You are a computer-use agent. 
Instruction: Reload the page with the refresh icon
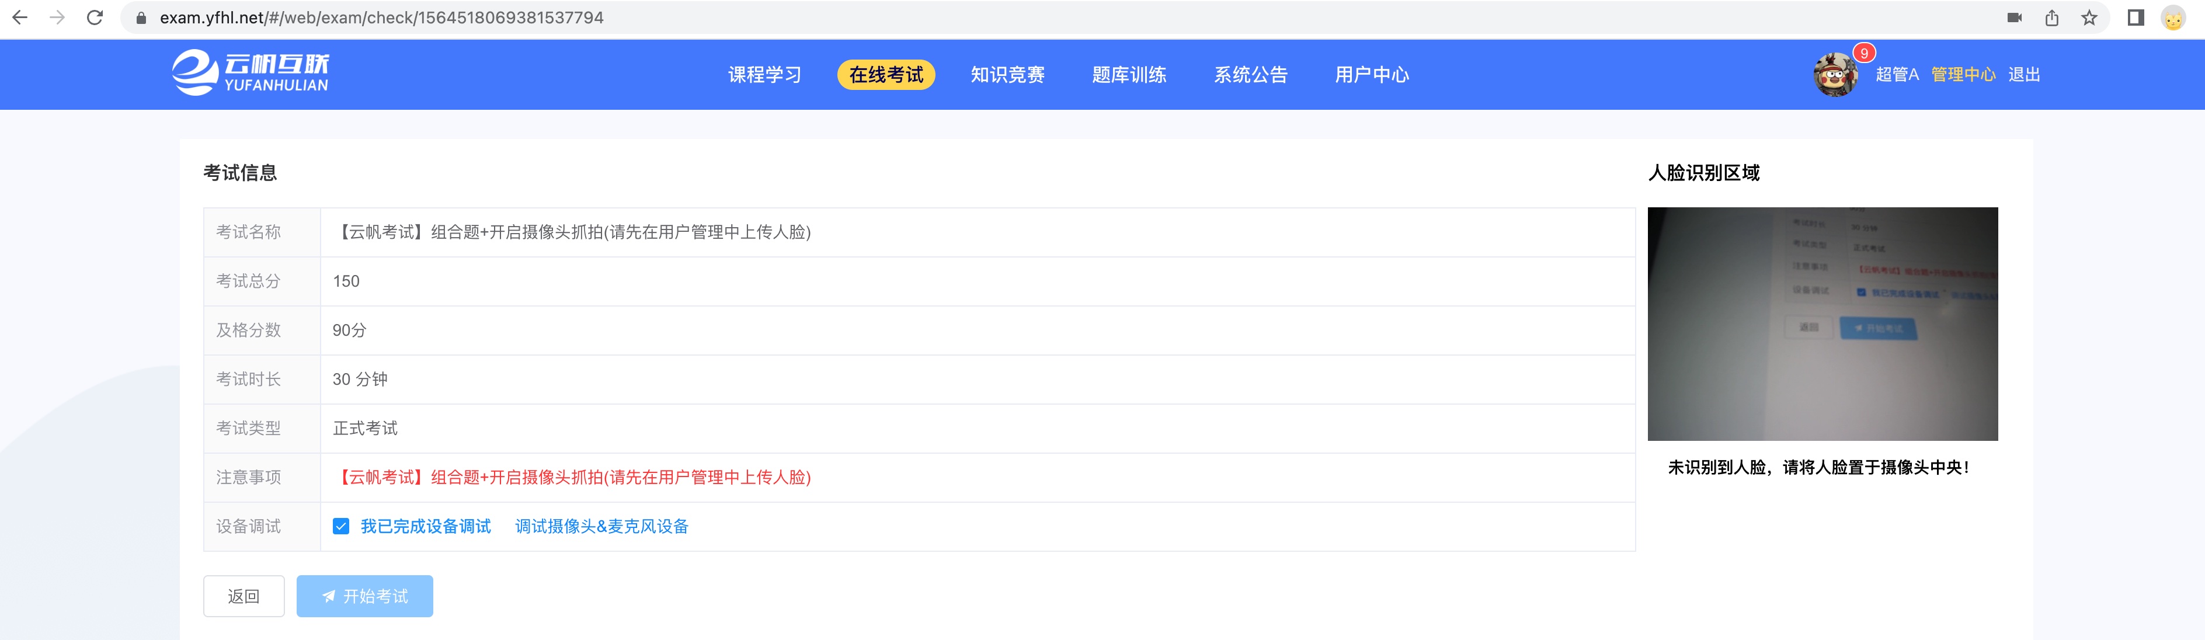click(95, 17)
